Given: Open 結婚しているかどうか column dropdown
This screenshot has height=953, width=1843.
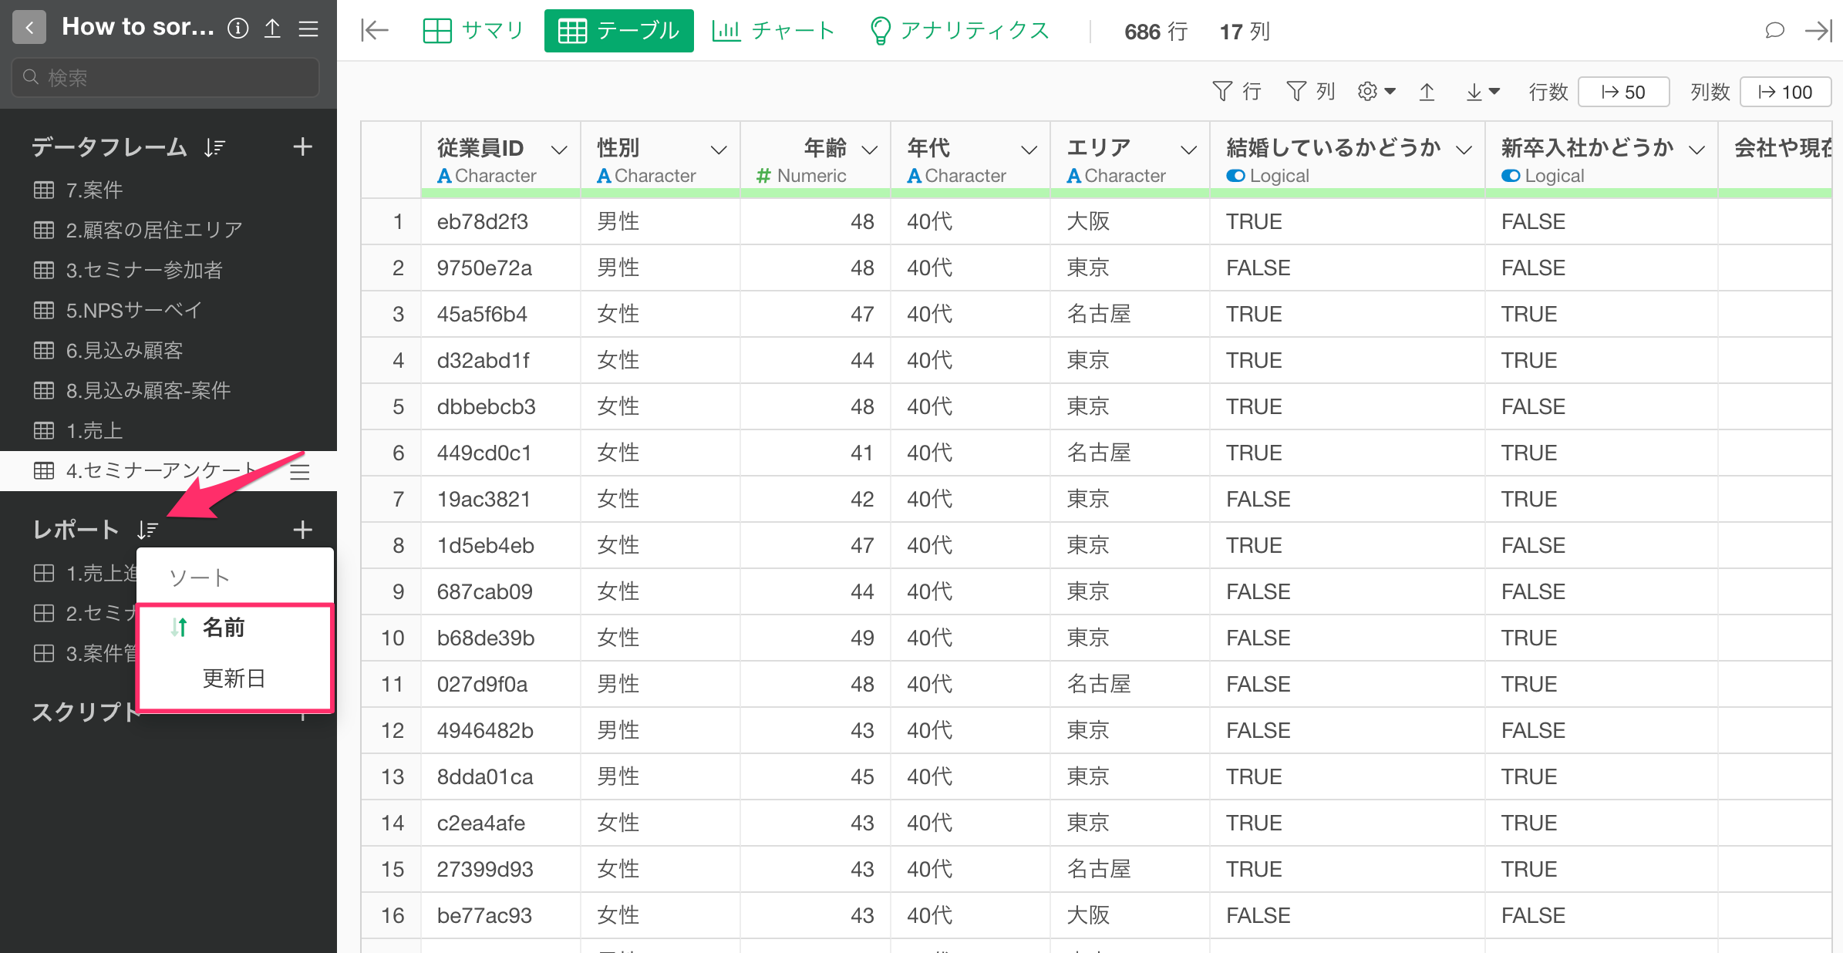Looking at the screenshot, I should click(x=1464, y=149).
